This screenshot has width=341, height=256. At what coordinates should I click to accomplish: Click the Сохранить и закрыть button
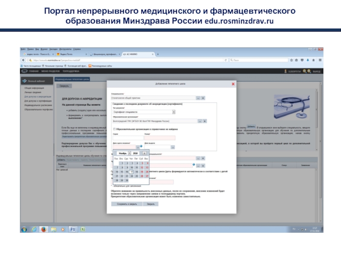tap(127, 204)
